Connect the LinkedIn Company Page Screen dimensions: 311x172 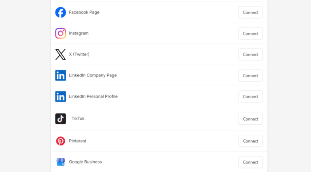tap(250, 76)
